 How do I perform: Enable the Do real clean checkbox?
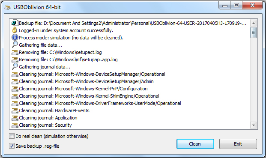point(12,136)
